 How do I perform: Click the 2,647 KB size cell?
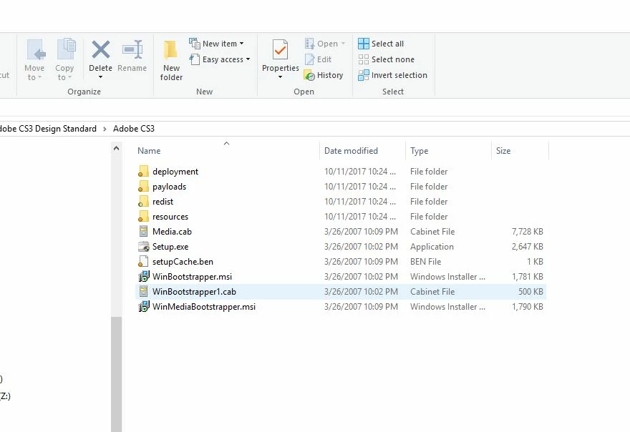pyautogui.click(x=527, y=247)
